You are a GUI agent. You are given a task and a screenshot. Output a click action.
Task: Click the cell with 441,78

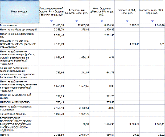coord(102,73)
